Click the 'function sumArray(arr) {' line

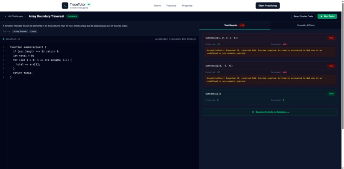(28, 47)
